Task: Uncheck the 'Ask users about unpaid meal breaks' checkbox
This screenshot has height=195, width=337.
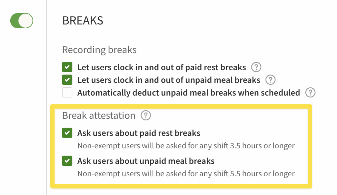Action: pyautogui.click(x=67, y=161)
